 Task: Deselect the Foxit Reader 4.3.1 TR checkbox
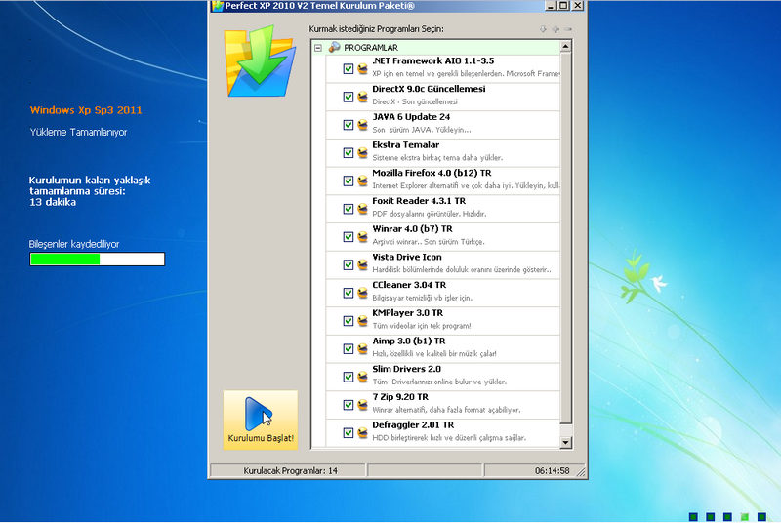tap(349, 209)
